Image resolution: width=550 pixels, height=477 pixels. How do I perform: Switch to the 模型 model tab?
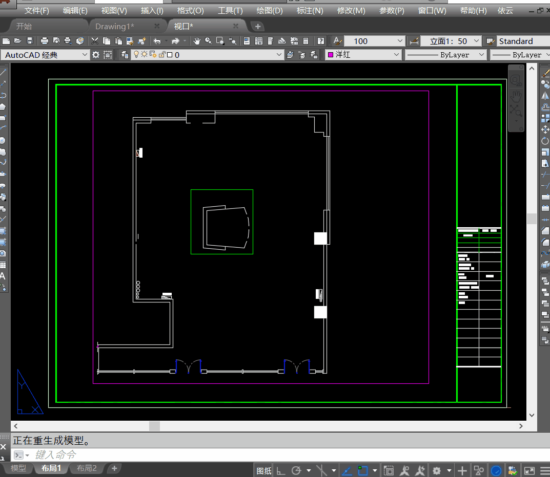coord(18,468)
